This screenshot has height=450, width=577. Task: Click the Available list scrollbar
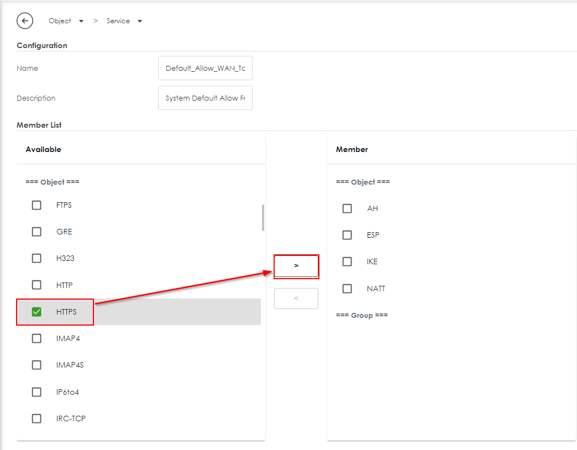tap(263, 218)
